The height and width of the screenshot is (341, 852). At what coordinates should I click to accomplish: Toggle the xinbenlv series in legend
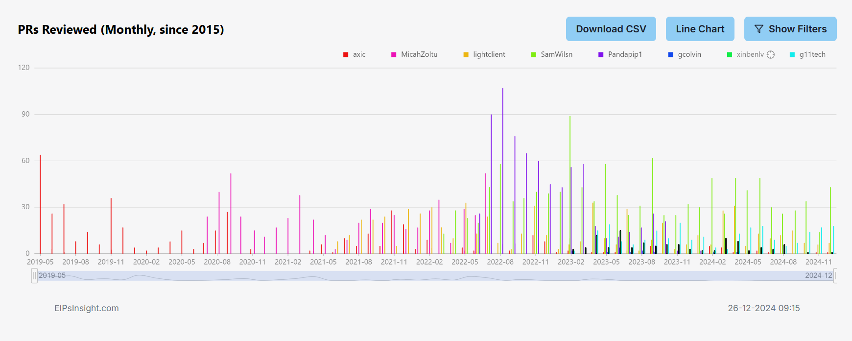pos(750,54)
